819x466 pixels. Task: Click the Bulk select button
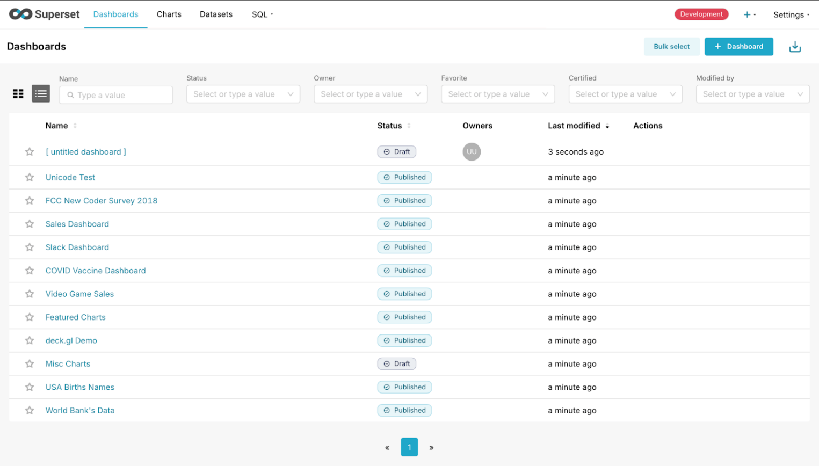[671, 47]
